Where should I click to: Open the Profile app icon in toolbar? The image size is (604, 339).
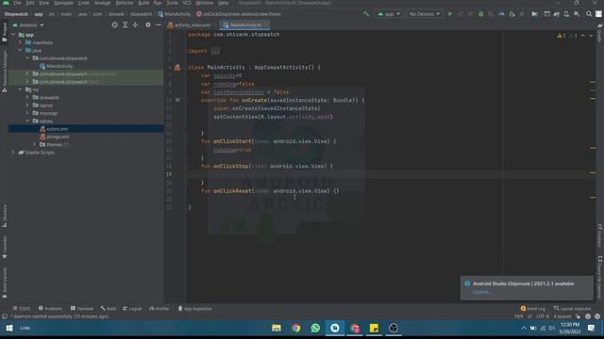[501, 14]
